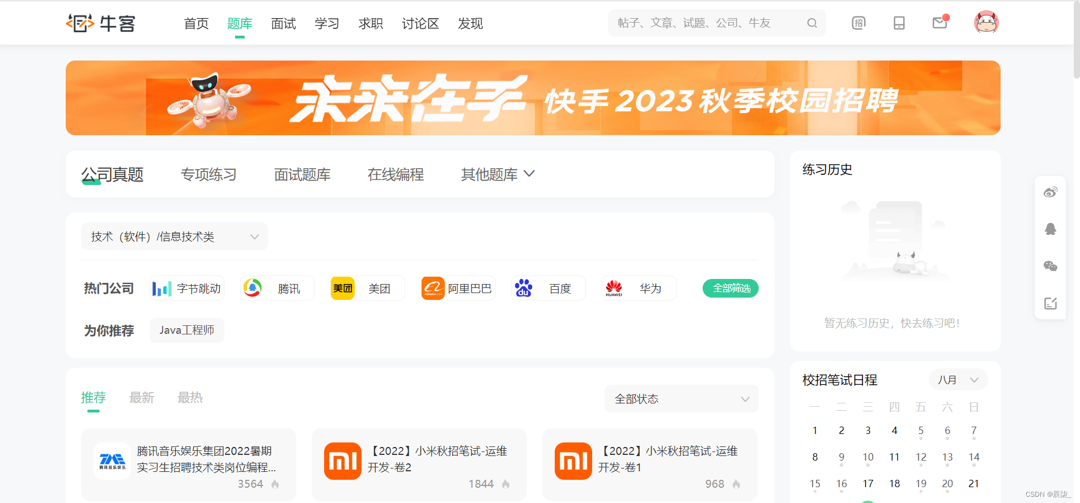Share via the Weibo icon
Screen dimensions: 1080x503
pos(1051,192)
